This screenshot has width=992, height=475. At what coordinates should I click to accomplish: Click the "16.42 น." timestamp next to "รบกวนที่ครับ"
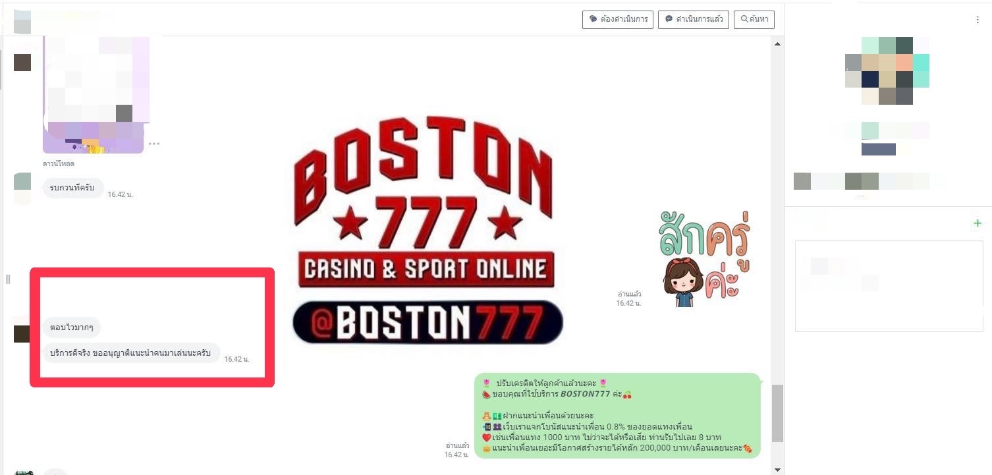[121, 195]
